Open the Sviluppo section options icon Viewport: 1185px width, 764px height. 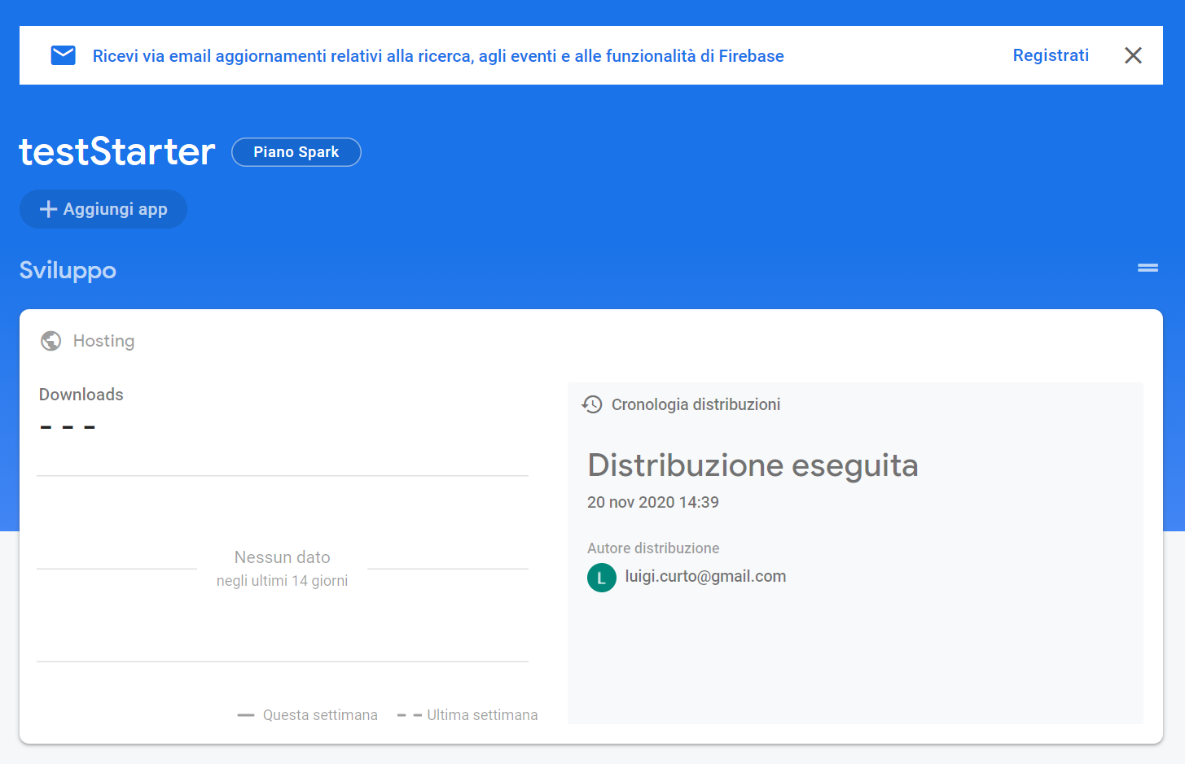(1147, 267)
